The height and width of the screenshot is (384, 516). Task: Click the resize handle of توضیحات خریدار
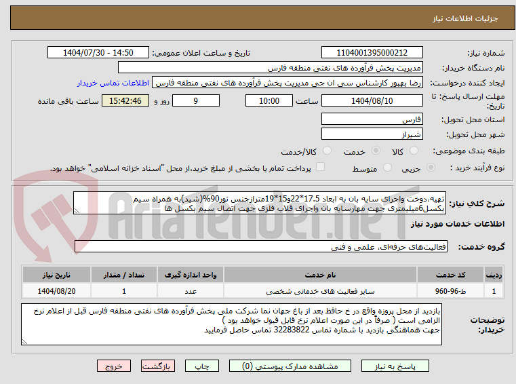coord(24,341)
